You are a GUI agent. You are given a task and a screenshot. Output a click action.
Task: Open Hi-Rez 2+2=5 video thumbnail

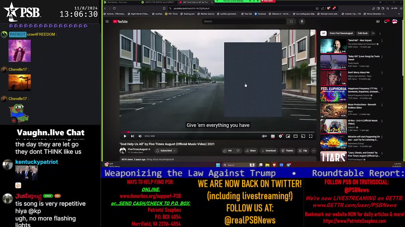(333, 126)
